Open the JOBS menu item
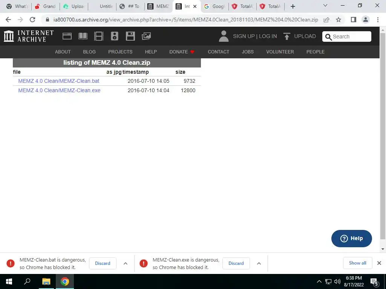386x289 pixels. [248, 52]
